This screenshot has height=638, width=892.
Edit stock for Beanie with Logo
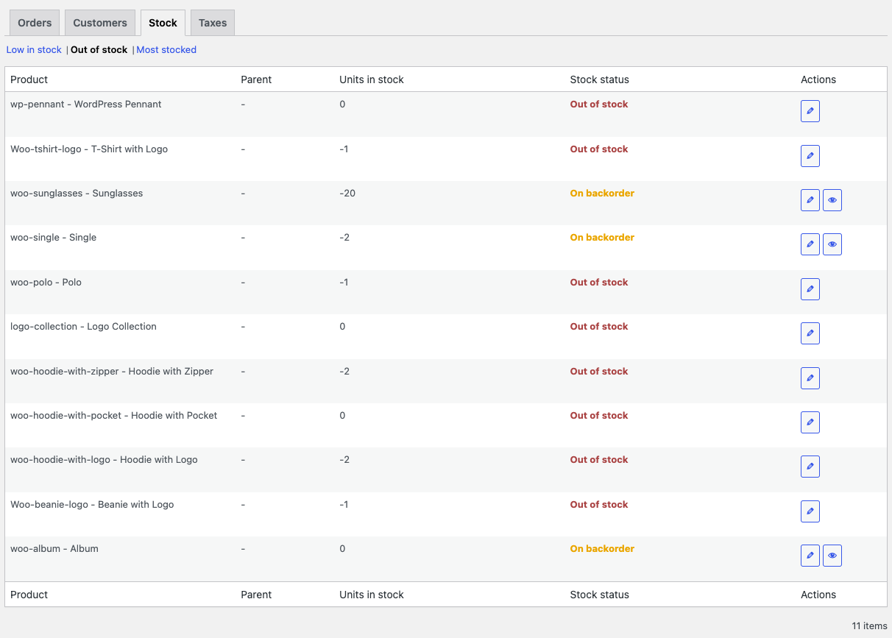(810, 511)
